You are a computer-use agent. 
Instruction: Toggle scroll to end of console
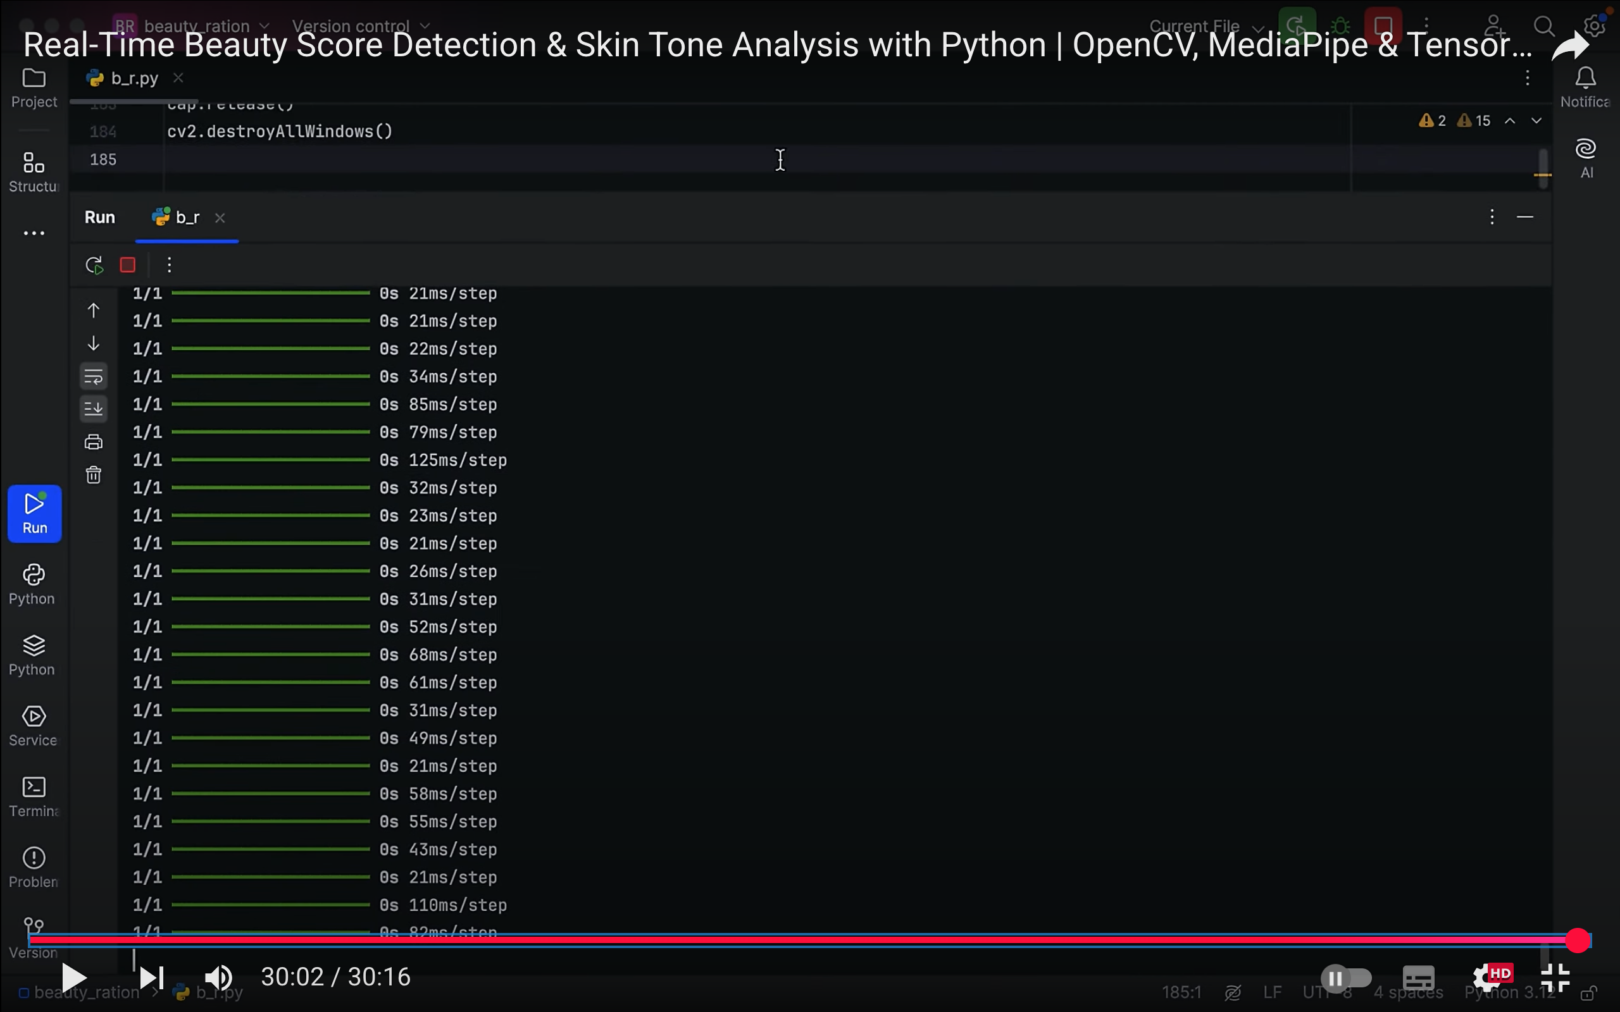[94, 409]
